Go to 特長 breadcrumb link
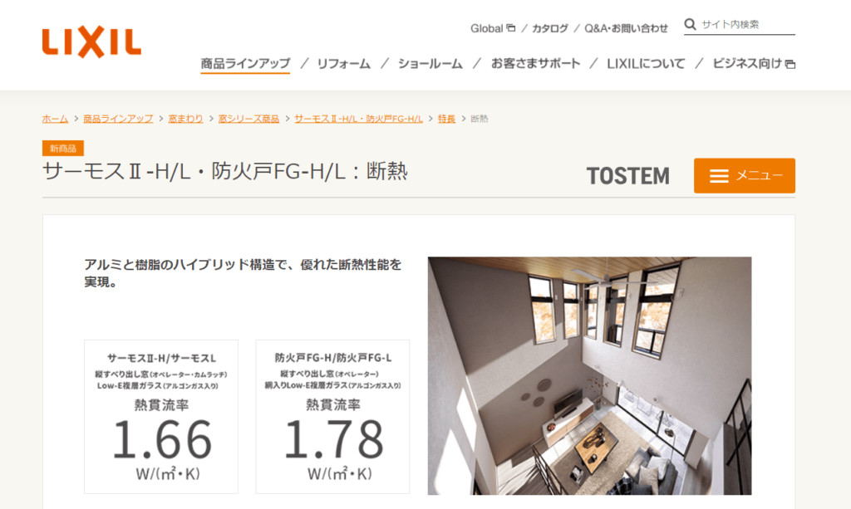The image size is (851, 509). tap(446, 119)
